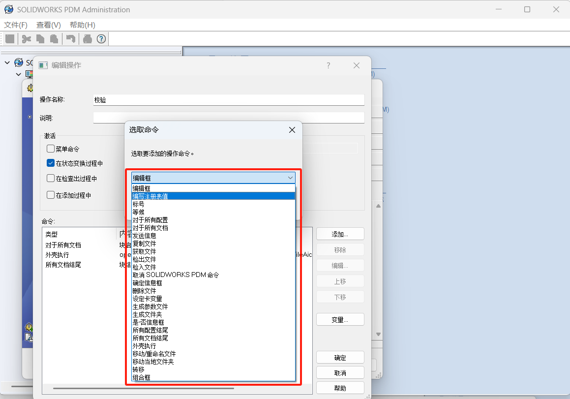Click the Copy toolbar icon

40,39
